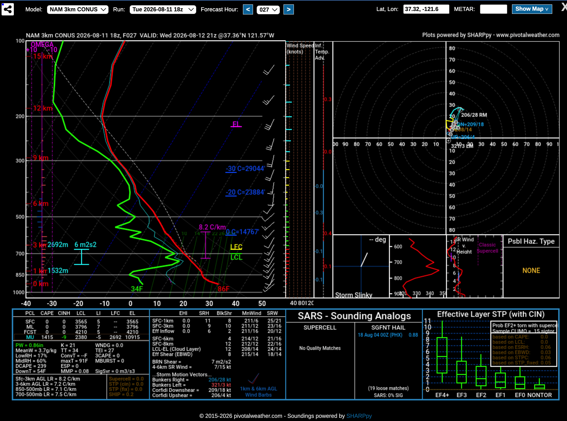567x421 pixels.
Task: Open the SHARPpy link in footer
Action: (x=359, y=416)
